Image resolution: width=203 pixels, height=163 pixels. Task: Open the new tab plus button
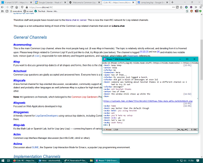coord(172,3)
